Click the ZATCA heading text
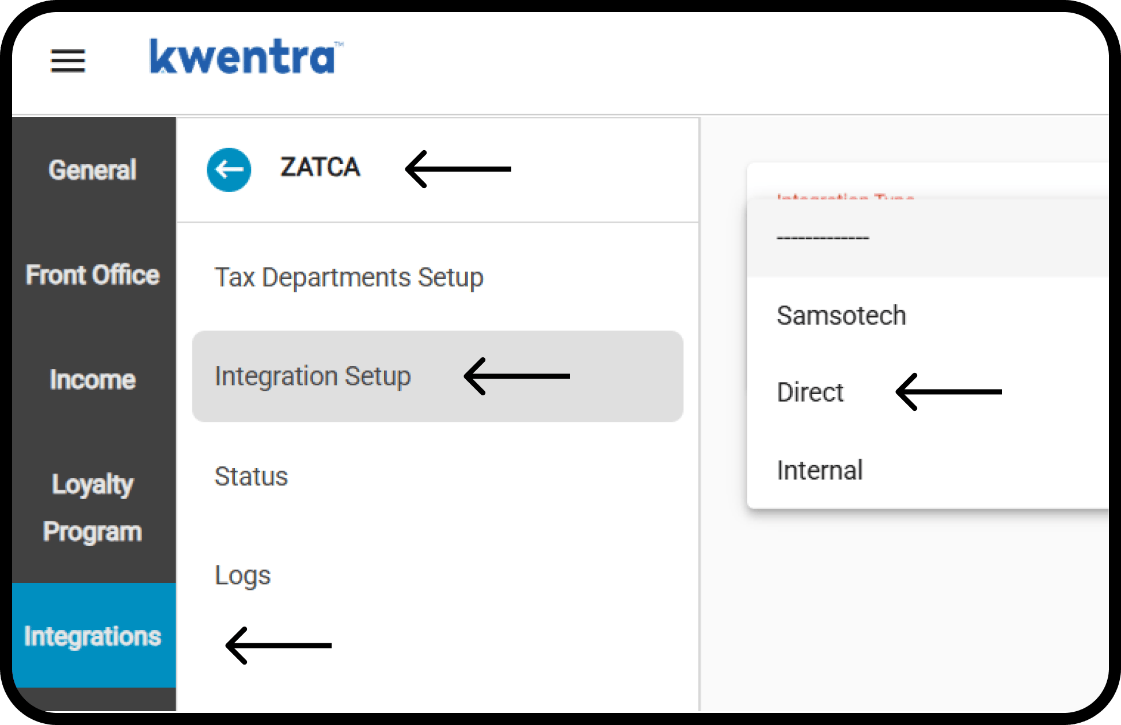The image size is (1121, 725). (x=320, y=167)
